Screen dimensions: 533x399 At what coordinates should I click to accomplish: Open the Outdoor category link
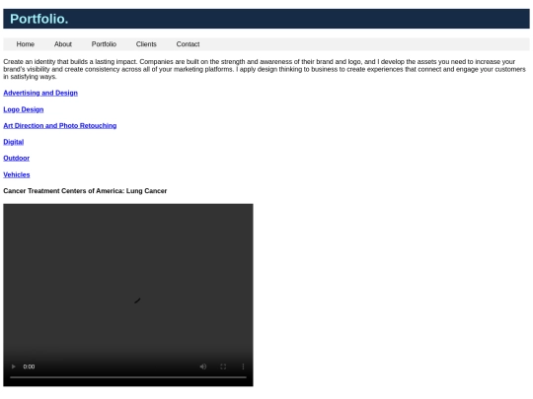(17, 158)
